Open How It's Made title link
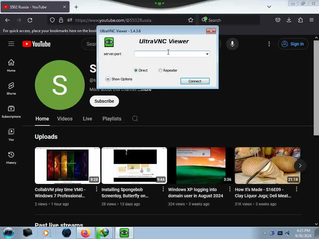Screen dimensions: 319x239 point(263,192)
